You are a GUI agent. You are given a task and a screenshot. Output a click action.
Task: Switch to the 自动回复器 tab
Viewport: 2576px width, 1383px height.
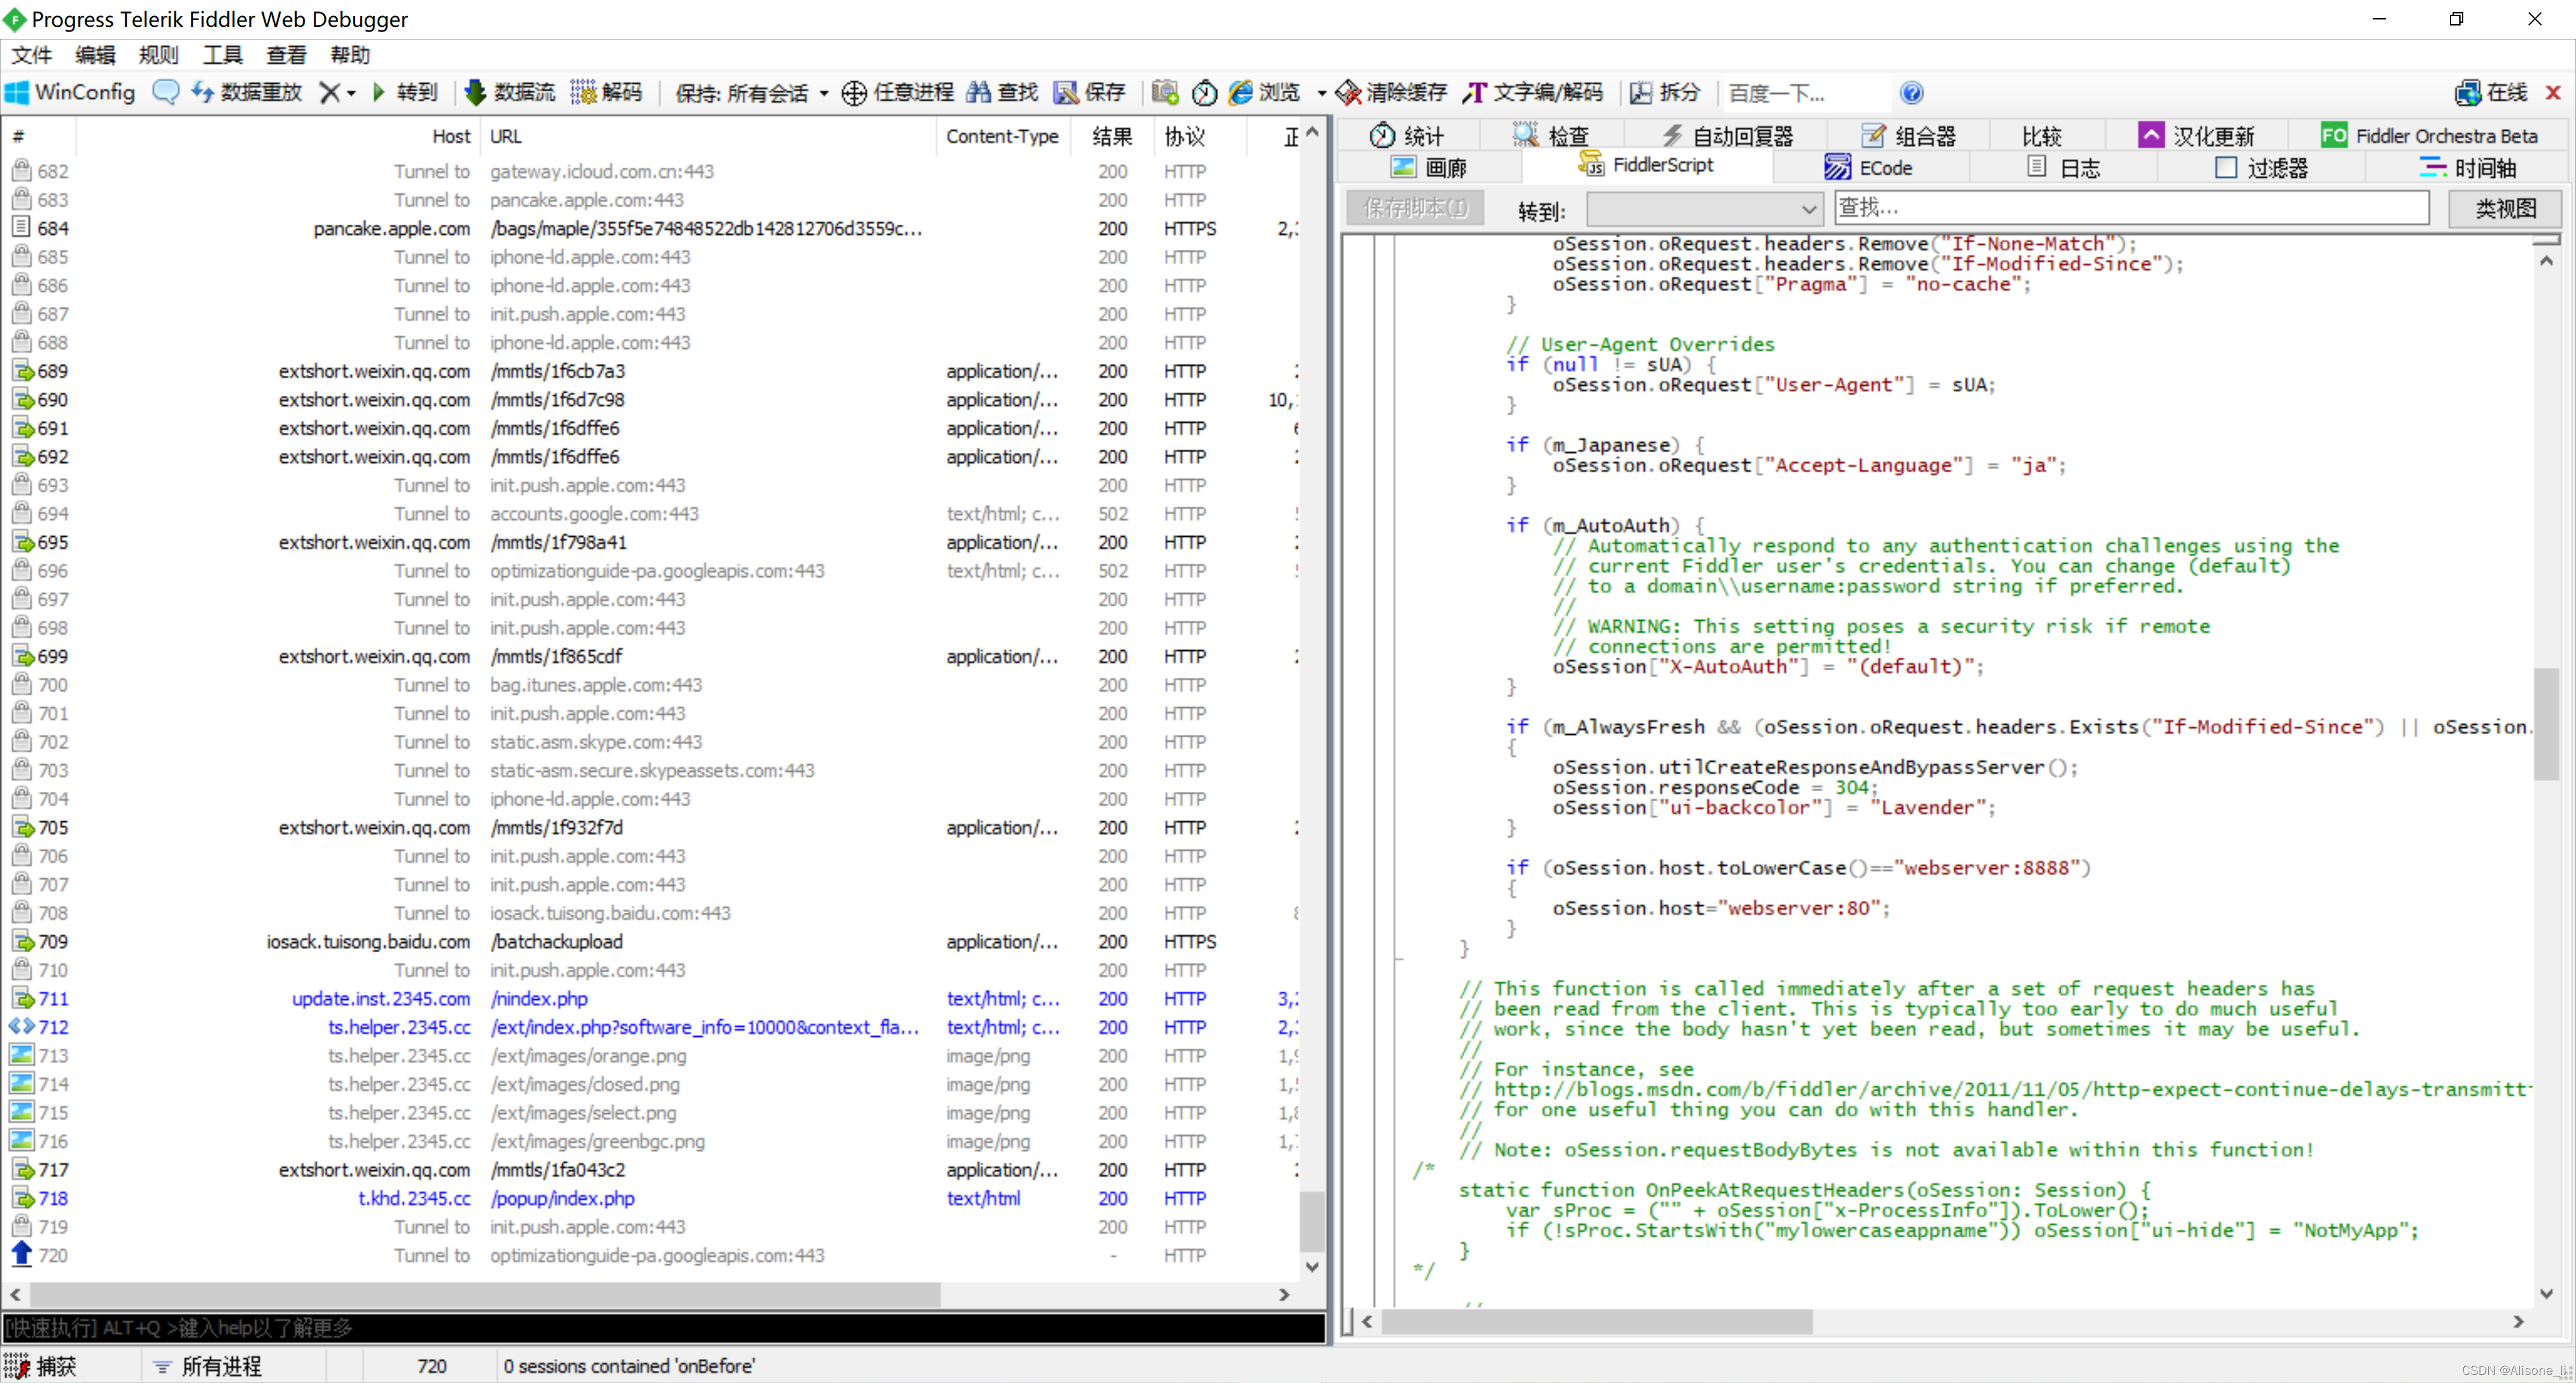(1727, 135)
